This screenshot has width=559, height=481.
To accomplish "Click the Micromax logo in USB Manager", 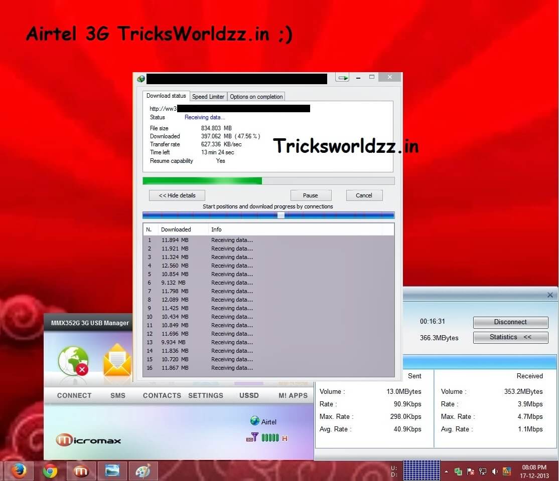I will [88, 440].
